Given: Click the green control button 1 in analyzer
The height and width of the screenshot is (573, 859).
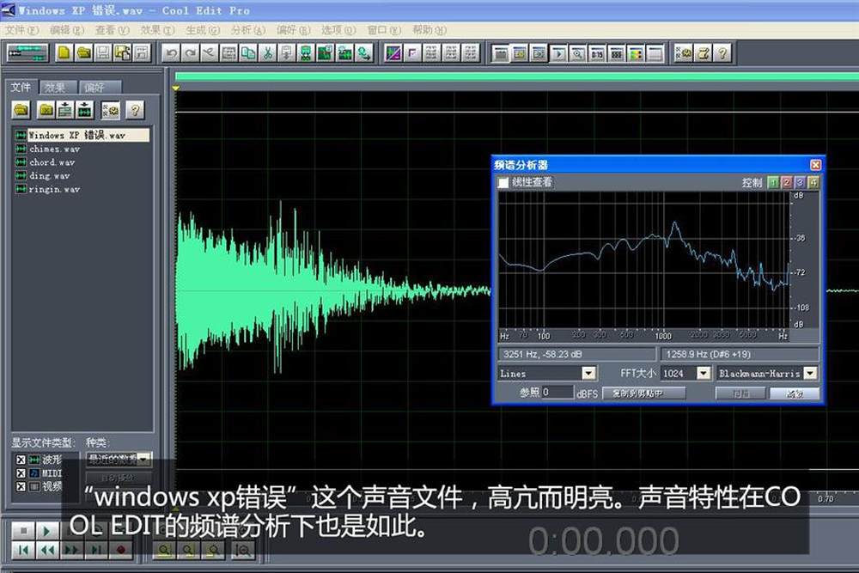Looking at the screenshot, I should [773, 182].
